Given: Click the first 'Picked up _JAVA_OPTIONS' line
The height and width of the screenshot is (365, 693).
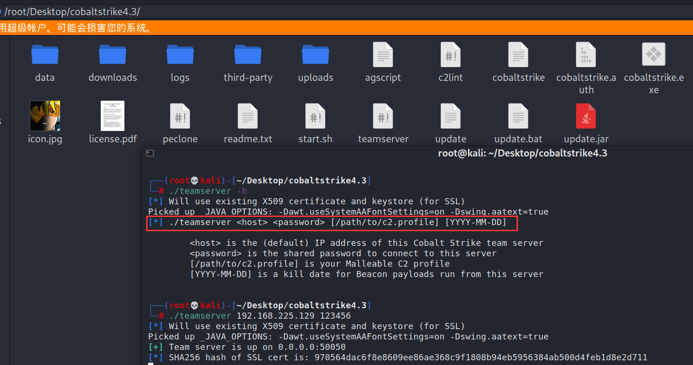Looking at the screenshot, I should (x=349, y=212).
